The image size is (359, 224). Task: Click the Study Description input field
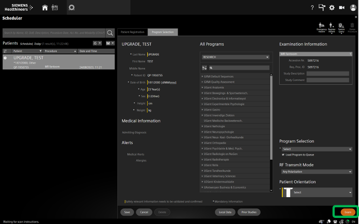coord(328,73)
